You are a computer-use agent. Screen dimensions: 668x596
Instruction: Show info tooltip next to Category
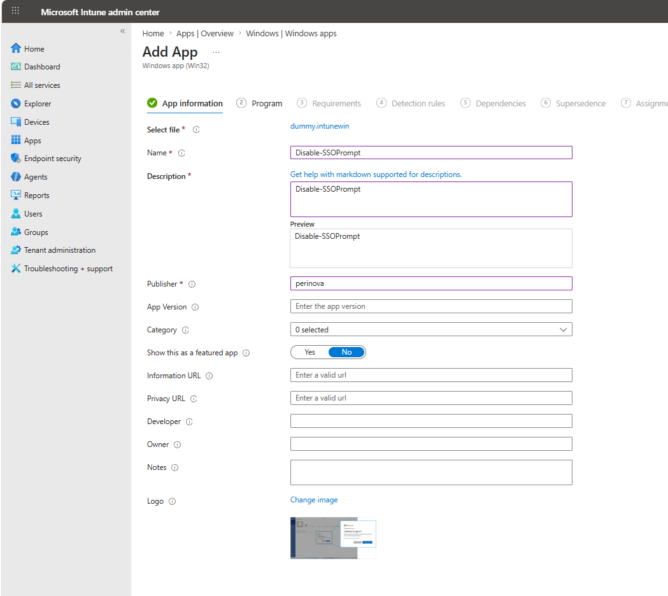tap(185, 330)
